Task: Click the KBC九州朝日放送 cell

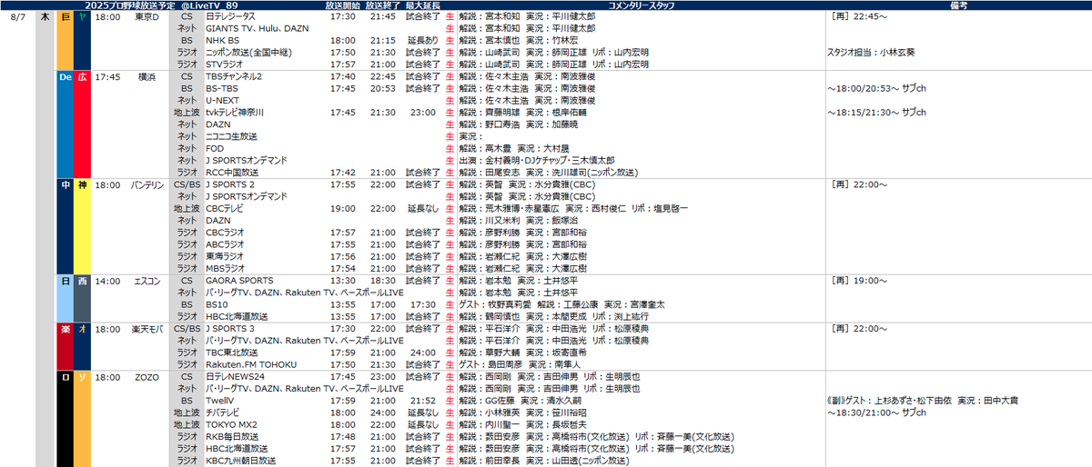Action: coord(241,461)
